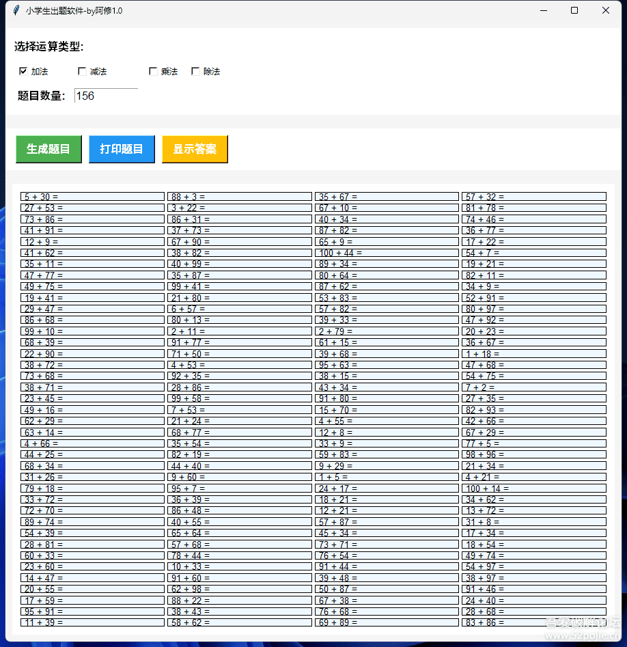
Task: Click the answer box for 9 + 60
Action: coord(239,477)
